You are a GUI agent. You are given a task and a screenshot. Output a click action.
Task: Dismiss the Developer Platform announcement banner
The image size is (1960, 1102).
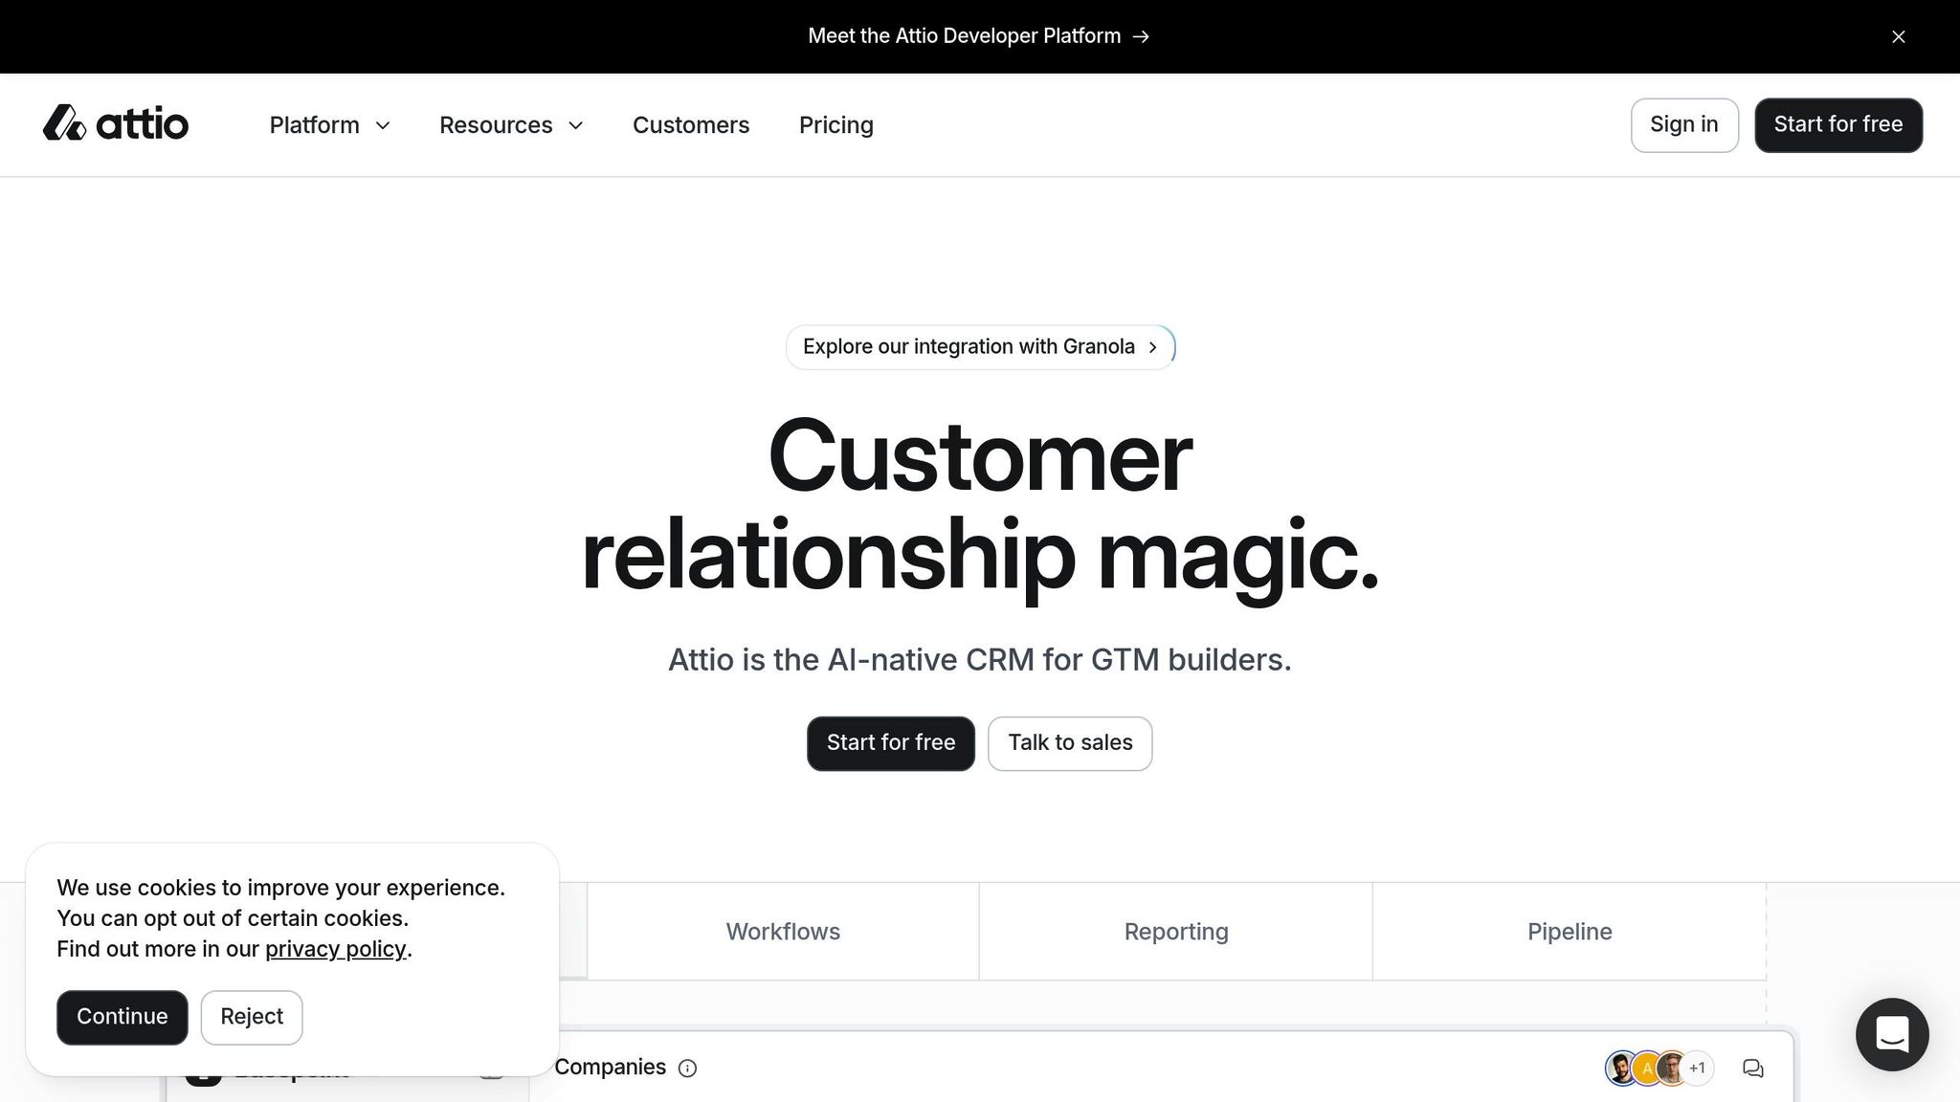pos(1898,36)
